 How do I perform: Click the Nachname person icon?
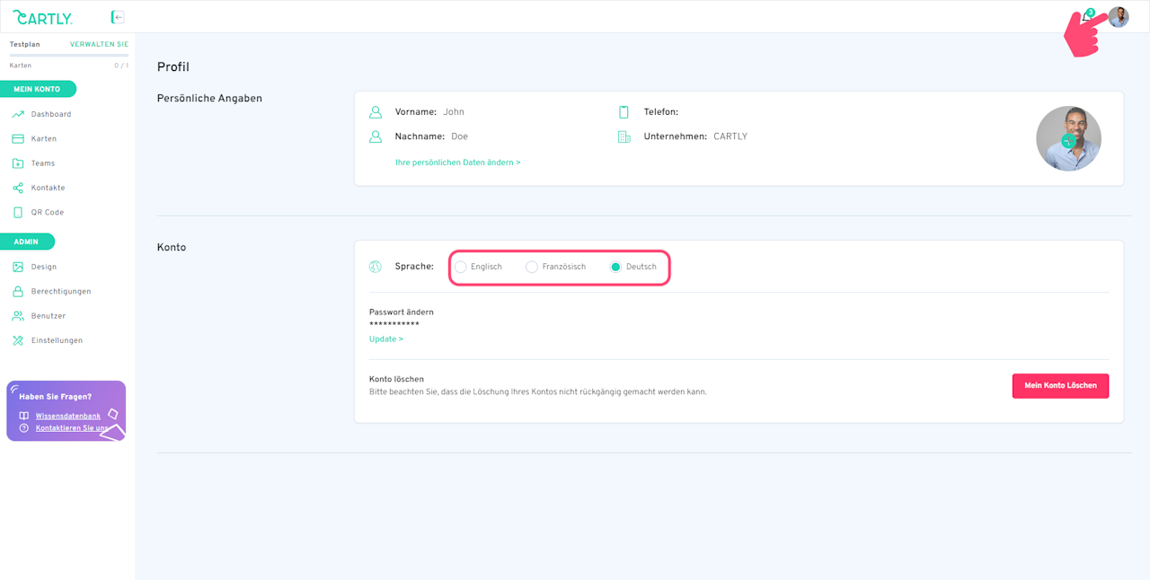click(x=376, y=136)
